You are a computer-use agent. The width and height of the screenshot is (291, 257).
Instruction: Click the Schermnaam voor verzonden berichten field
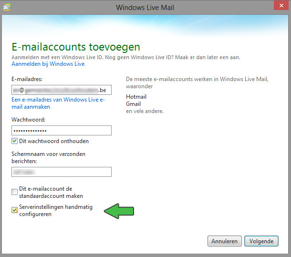tap(62, 172)
